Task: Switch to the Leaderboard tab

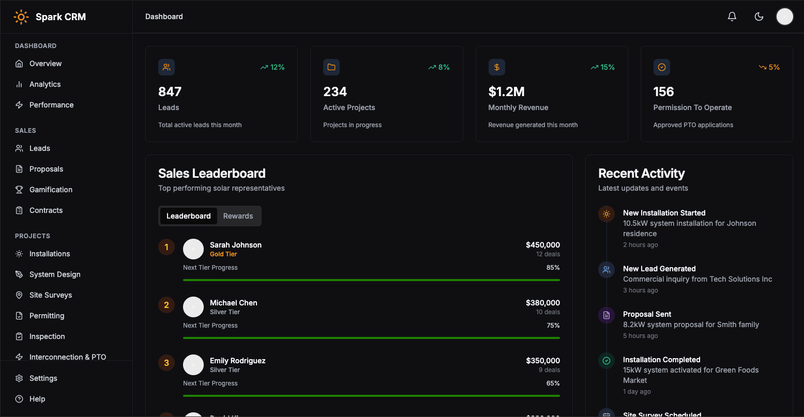Action: click(x=189, y=216)
